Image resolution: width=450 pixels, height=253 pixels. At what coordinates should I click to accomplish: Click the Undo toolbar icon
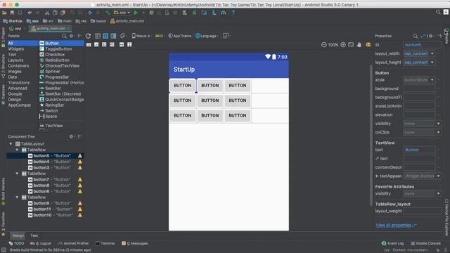(x=30, y=13)
